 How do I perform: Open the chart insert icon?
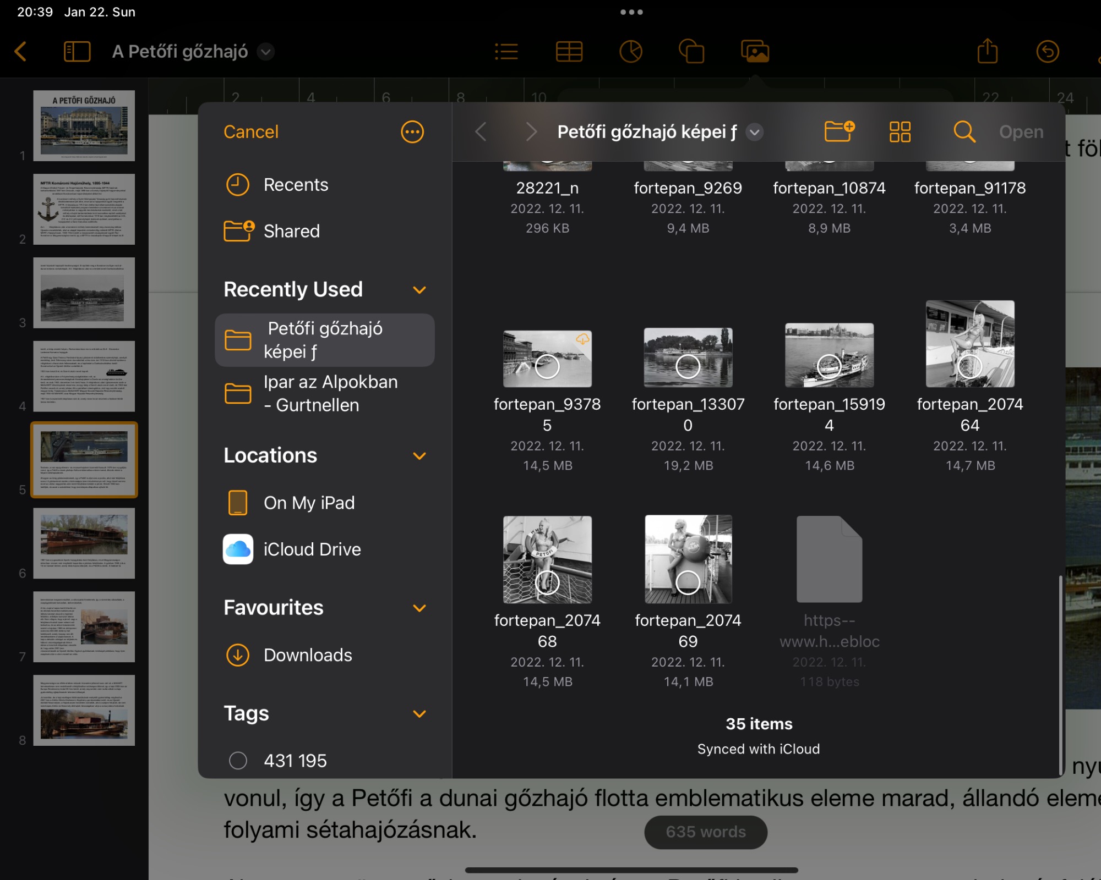631,52
